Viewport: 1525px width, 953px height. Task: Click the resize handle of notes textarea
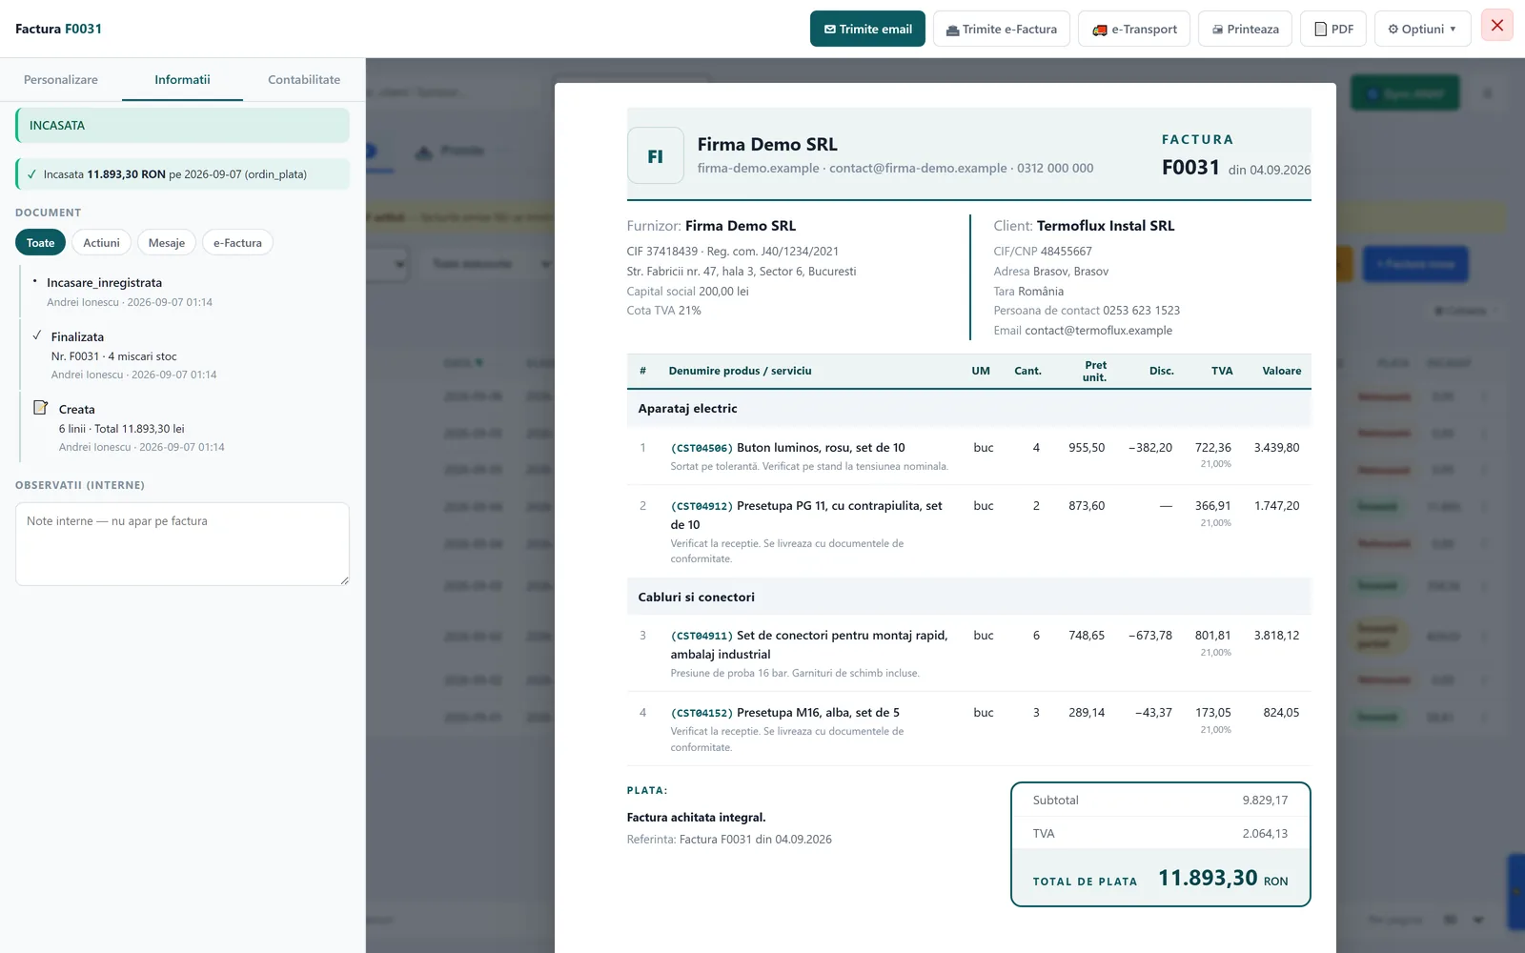coord(344,580)
